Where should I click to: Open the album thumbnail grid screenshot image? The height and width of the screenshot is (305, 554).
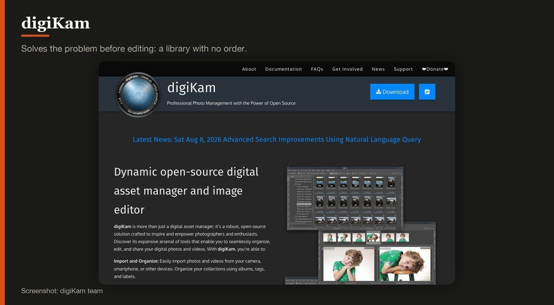(345, 198)
